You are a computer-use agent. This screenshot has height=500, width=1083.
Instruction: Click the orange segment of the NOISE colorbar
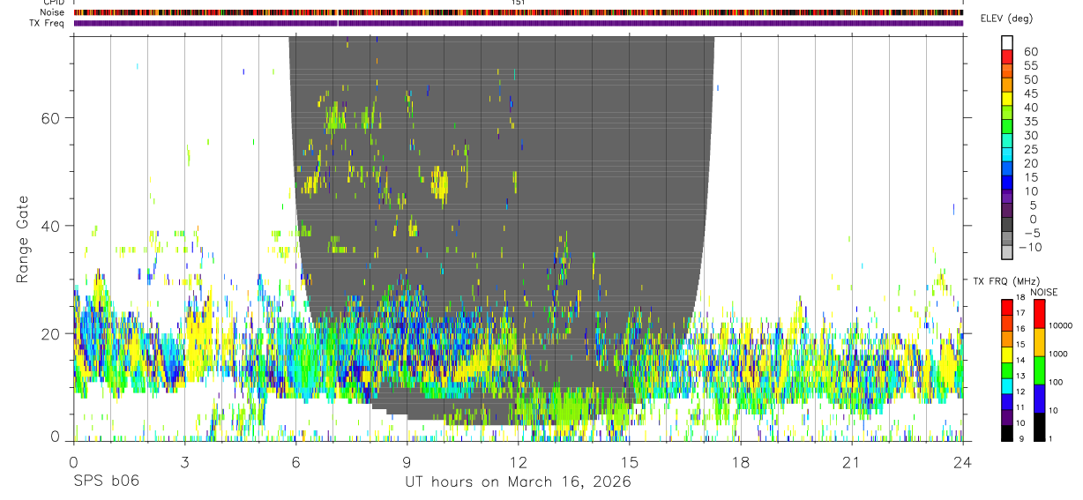point(1039,342)
